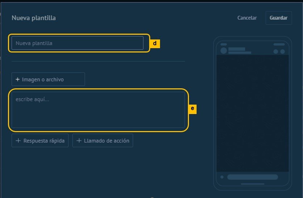The height and width of the screenshot is (198, 303).
Task: Click the plus icon beside Respuesta rápida
Action: coord(18,141)
